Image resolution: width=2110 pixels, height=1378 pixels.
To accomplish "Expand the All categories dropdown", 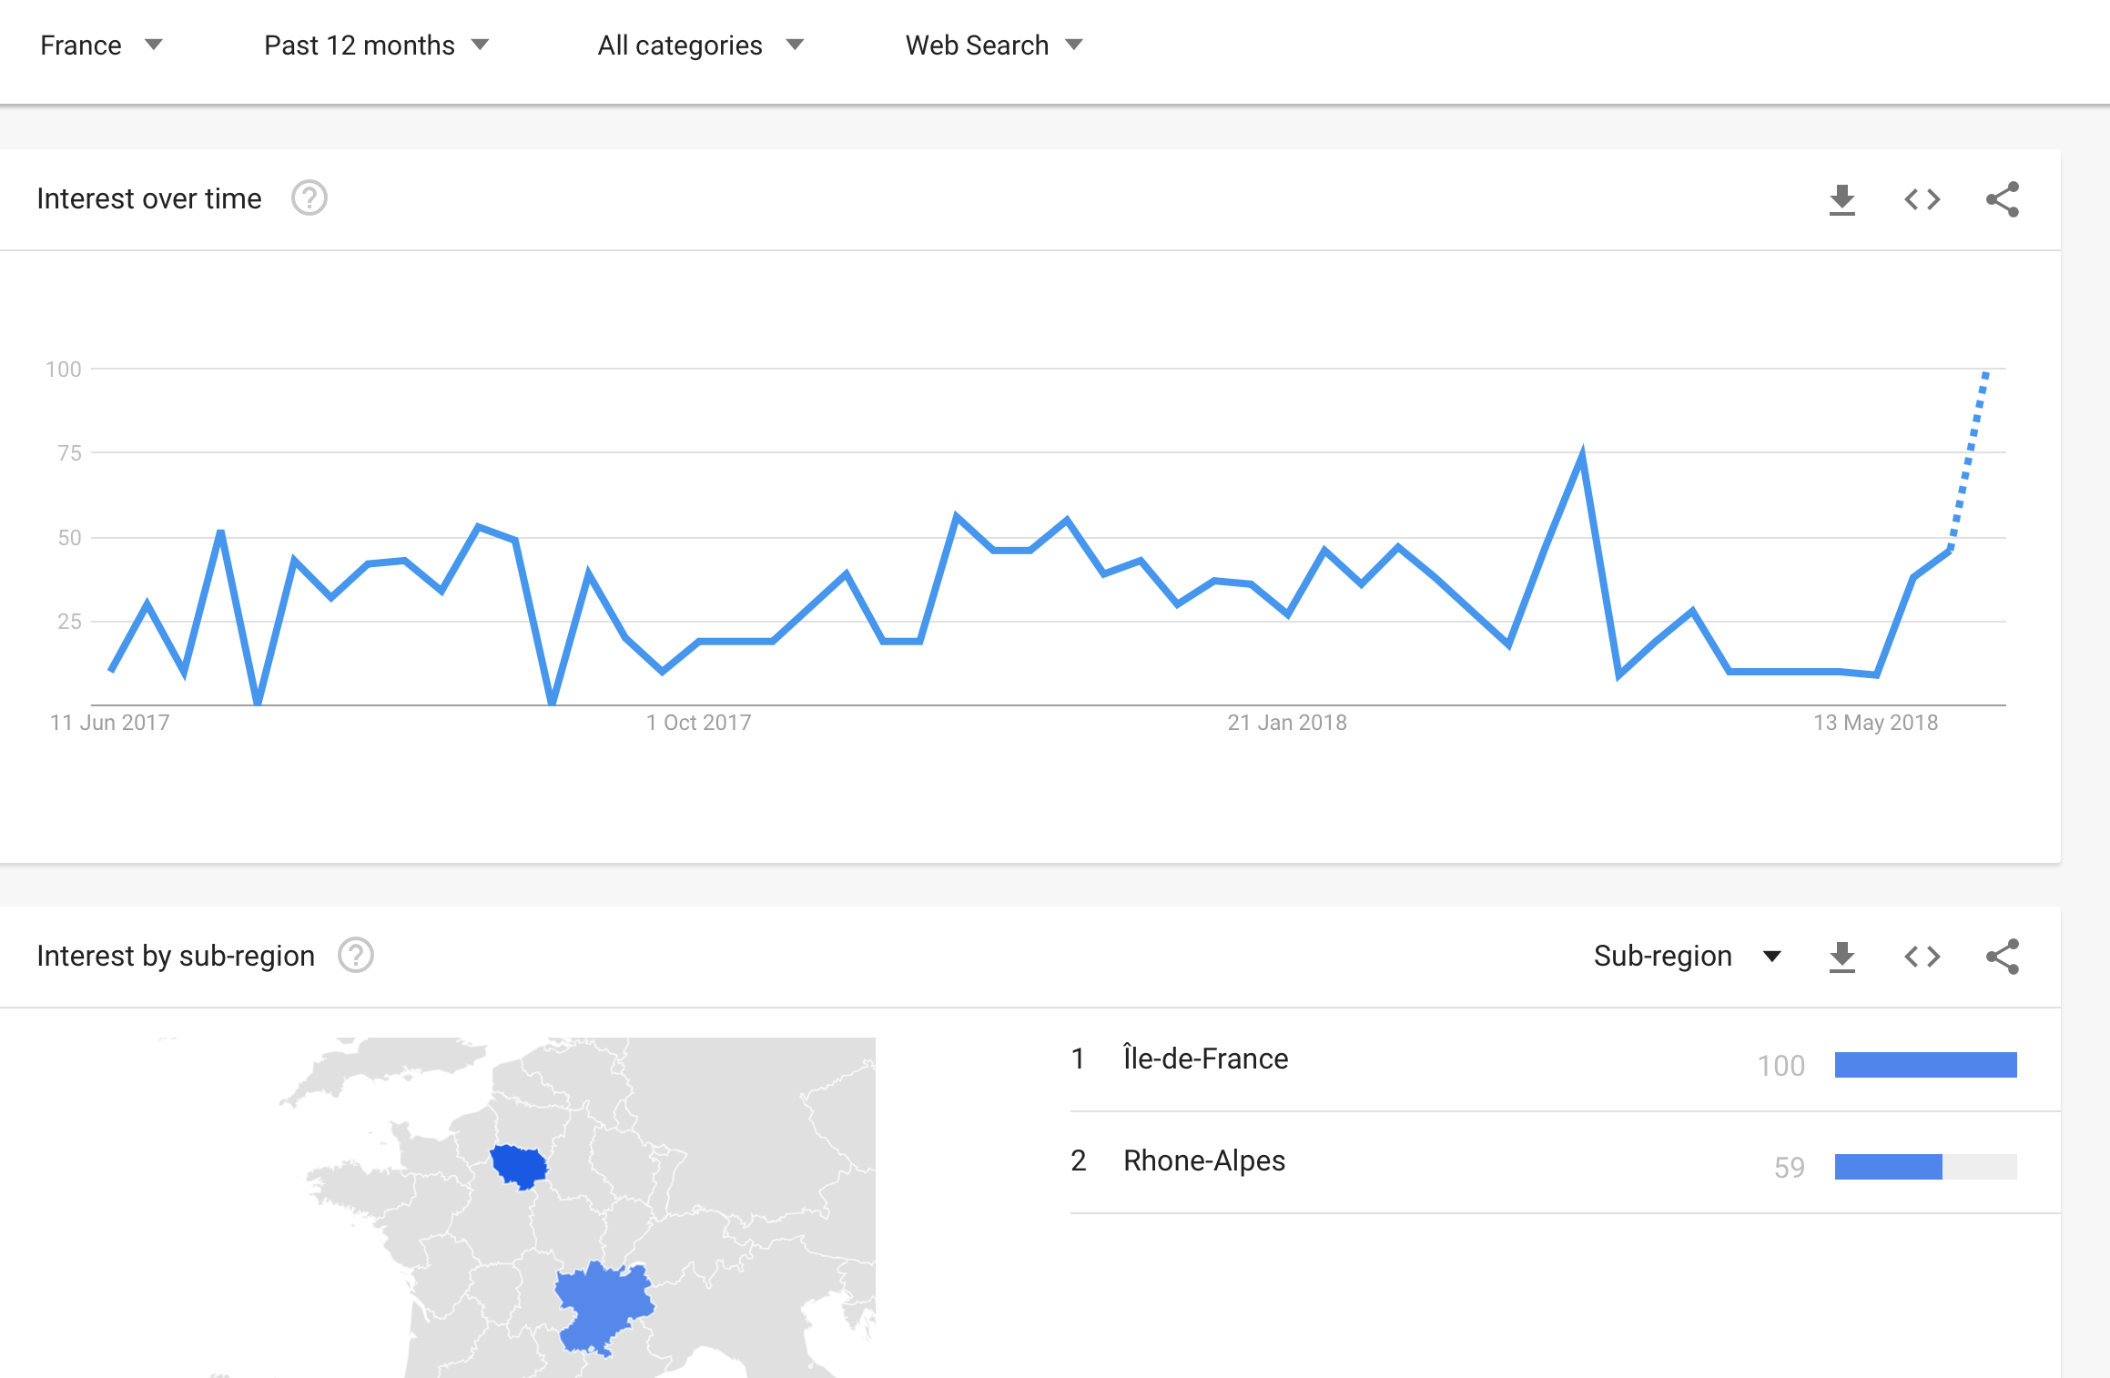I will pos(700,45).
